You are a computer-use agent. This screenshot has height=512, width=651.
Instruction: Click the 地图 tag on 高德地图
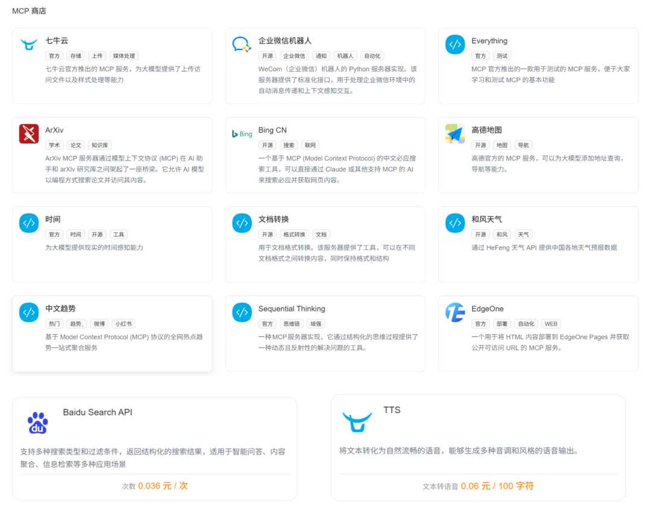tap(502, 145)
